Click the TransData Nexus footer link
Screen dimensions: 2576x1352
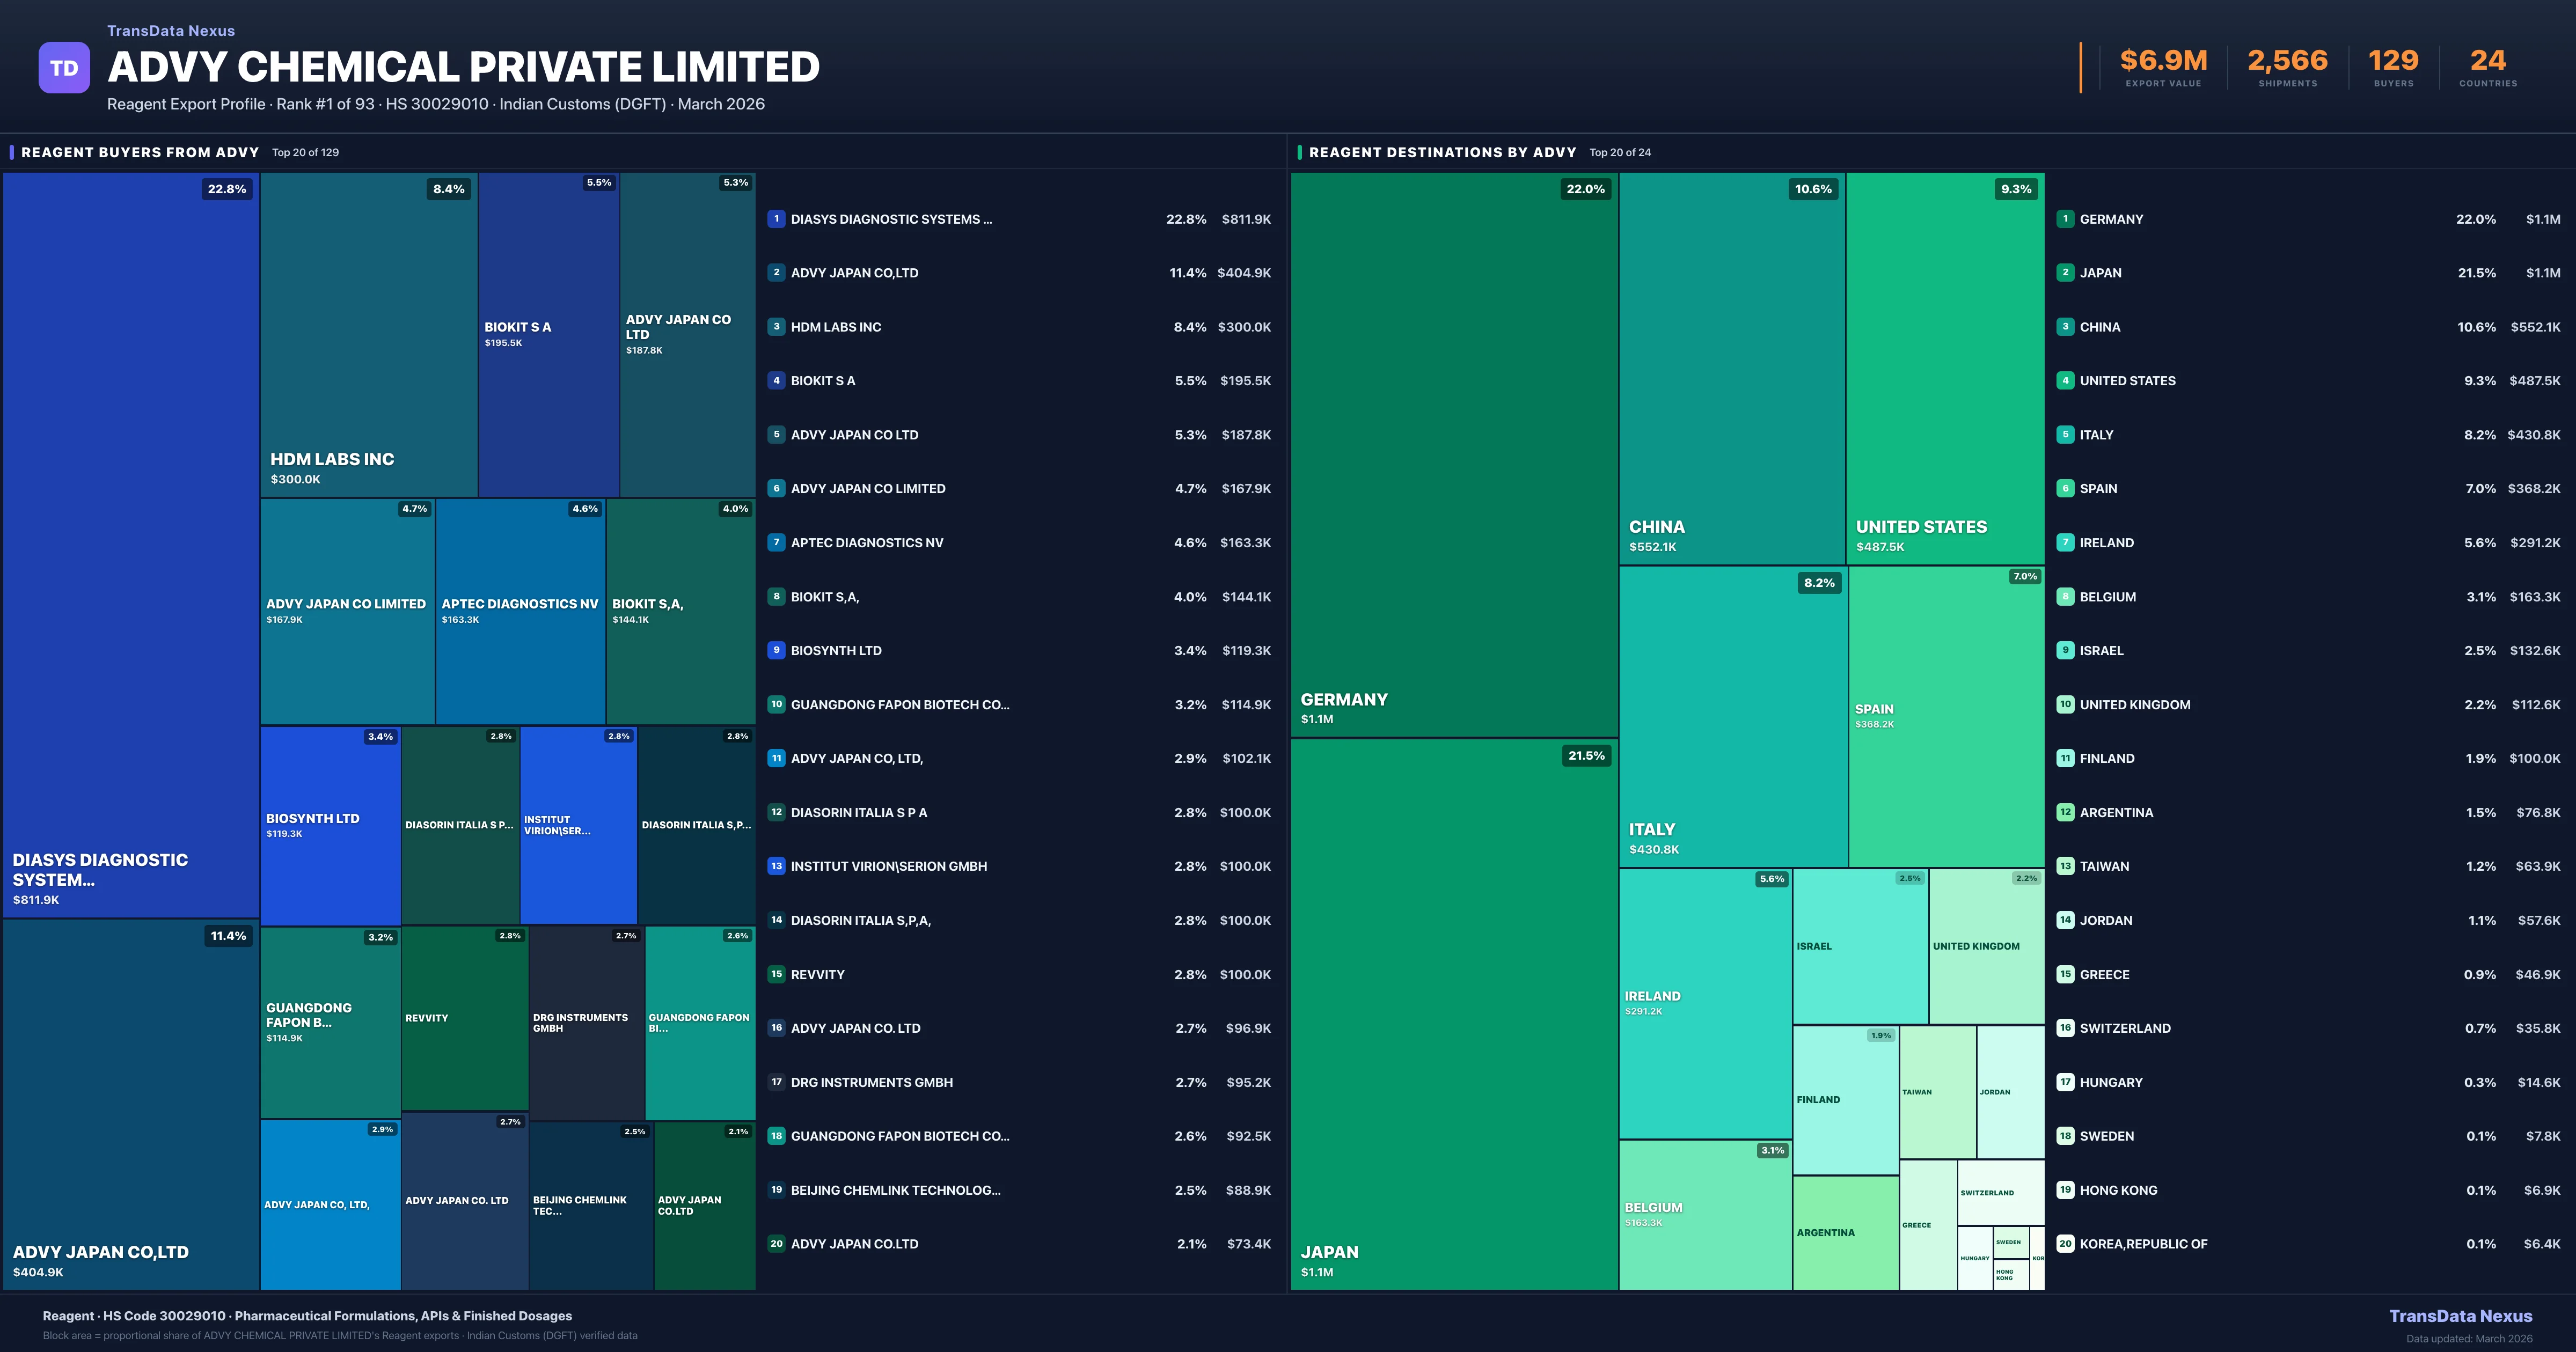[x=2460, y=1316]
